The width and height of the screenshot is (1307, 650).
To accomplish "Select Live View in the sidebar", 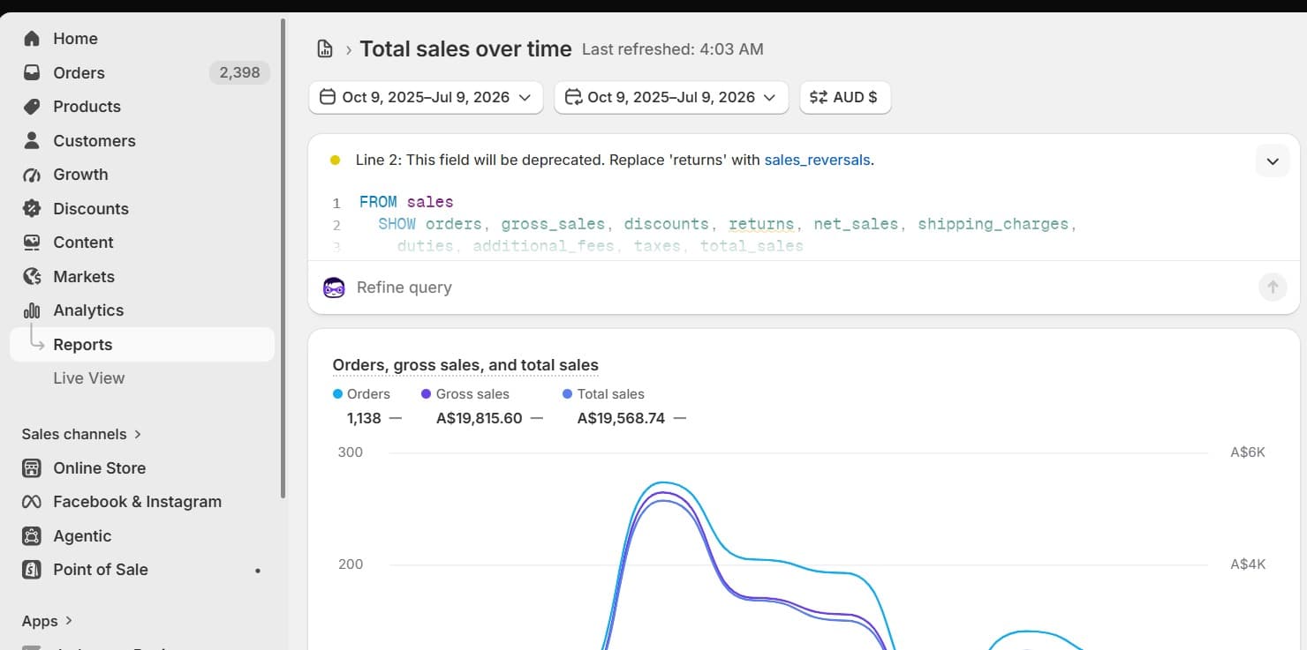I will 89,378.
